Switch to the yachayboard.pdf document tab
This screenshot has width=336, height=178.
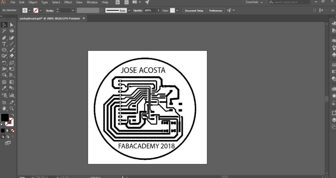pos(50,19)
